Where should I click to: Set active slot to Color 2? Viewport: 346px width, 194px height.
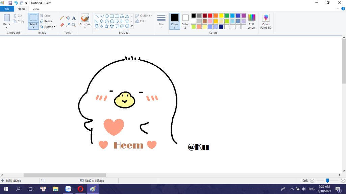(185, 21)
